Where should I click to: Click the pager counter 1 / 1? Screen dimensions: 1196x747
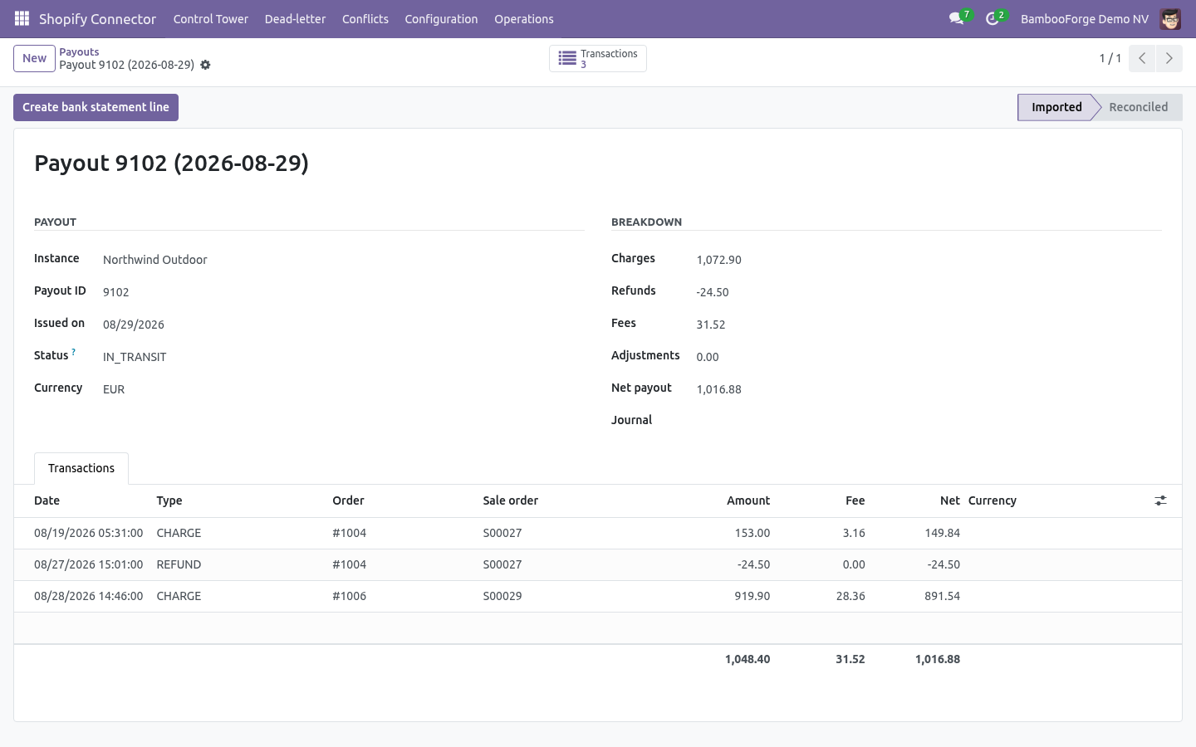tap(1110, 58)
